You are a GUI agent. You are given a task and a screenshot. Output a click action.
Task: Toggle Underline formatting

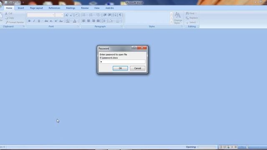[39, 21]
